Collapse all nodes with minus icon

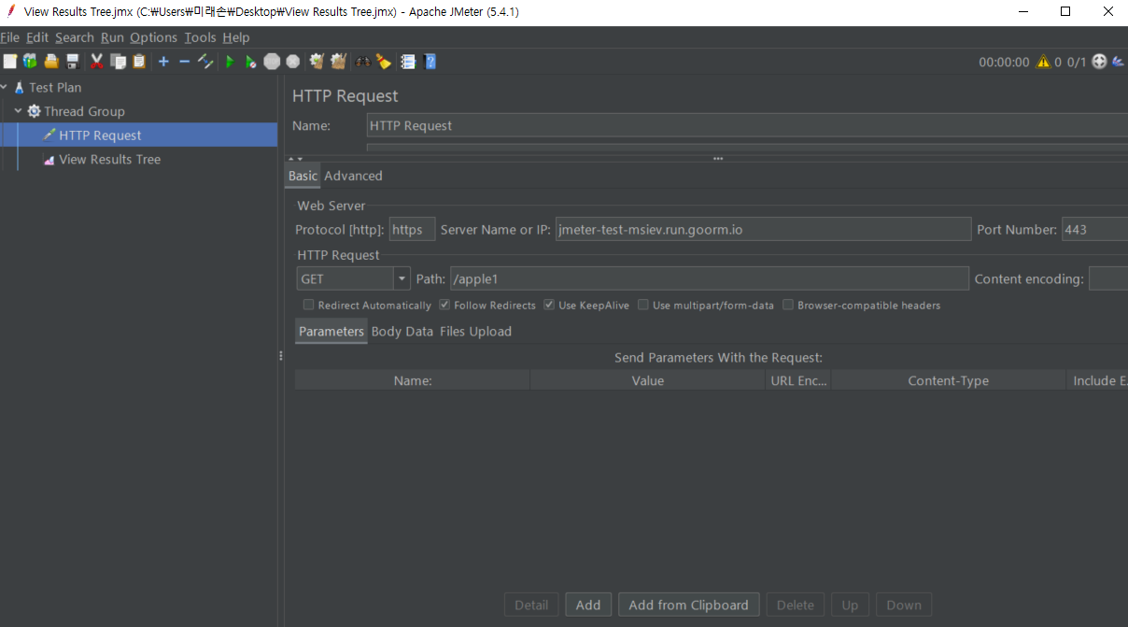(x=184, y=62)
